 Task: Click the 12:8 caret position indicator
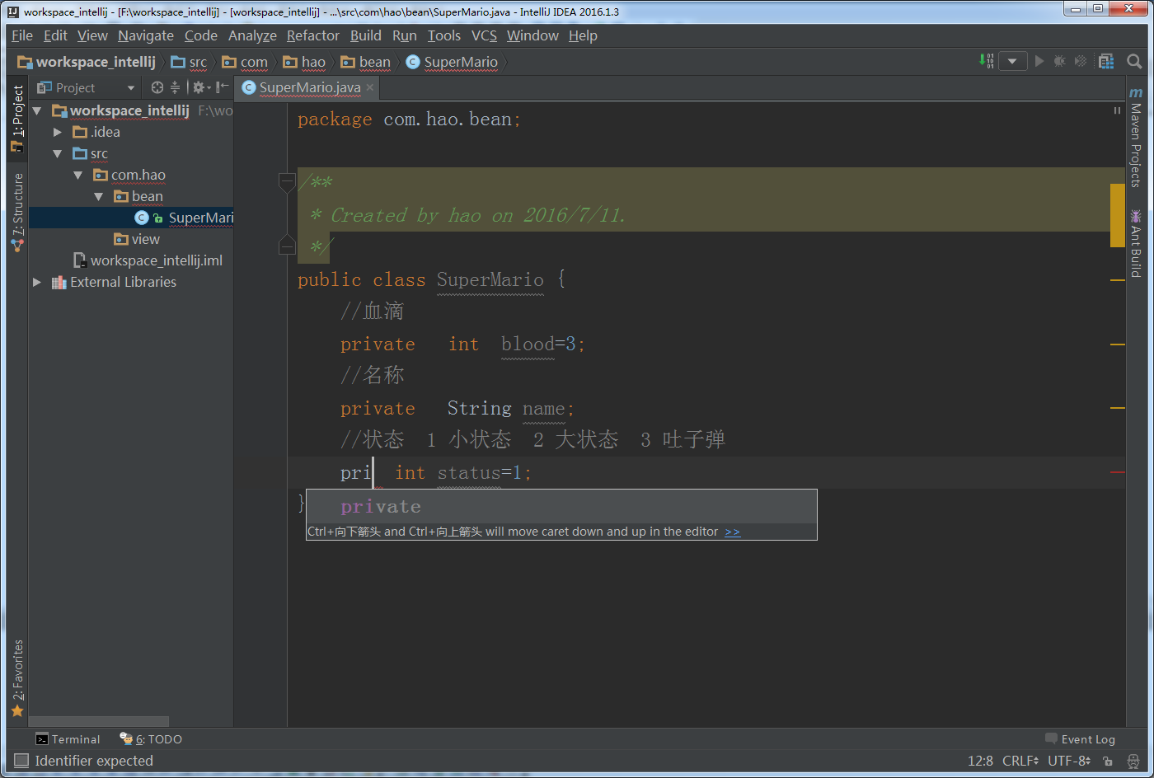pos(980,761)
